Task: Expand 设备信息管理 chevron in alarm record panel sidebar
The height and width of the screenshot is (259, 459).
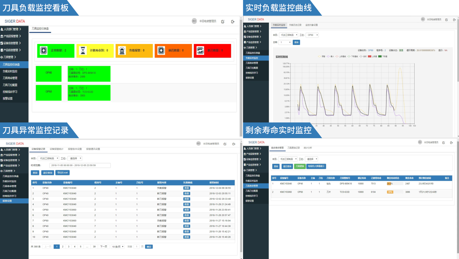Action: 19,160
